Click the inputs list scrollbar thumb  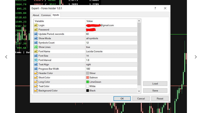pyautogui.click(x=139, y=54)
